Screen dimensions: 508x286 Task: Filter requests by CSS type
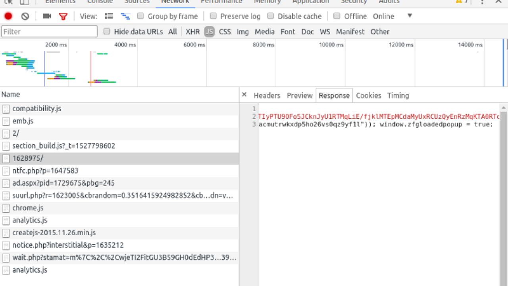point(225,32)
